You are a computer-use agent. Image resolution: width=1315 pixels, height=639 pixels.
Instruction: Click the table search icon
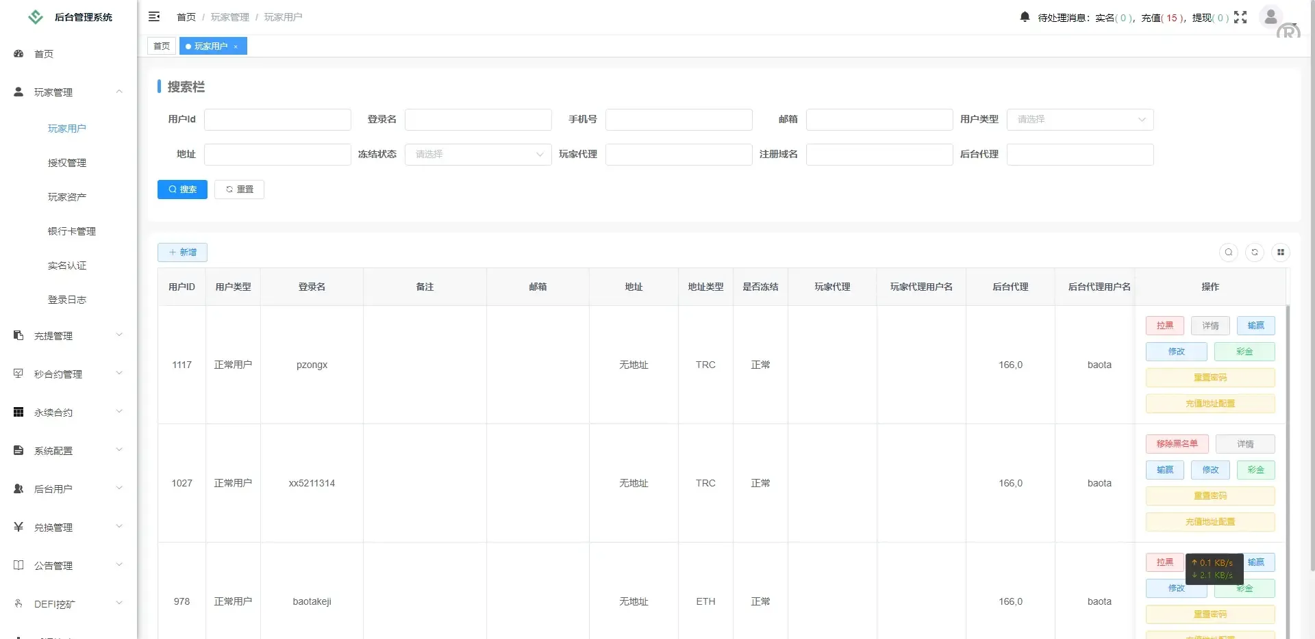pyautogui.click(x=1229, y=252)
